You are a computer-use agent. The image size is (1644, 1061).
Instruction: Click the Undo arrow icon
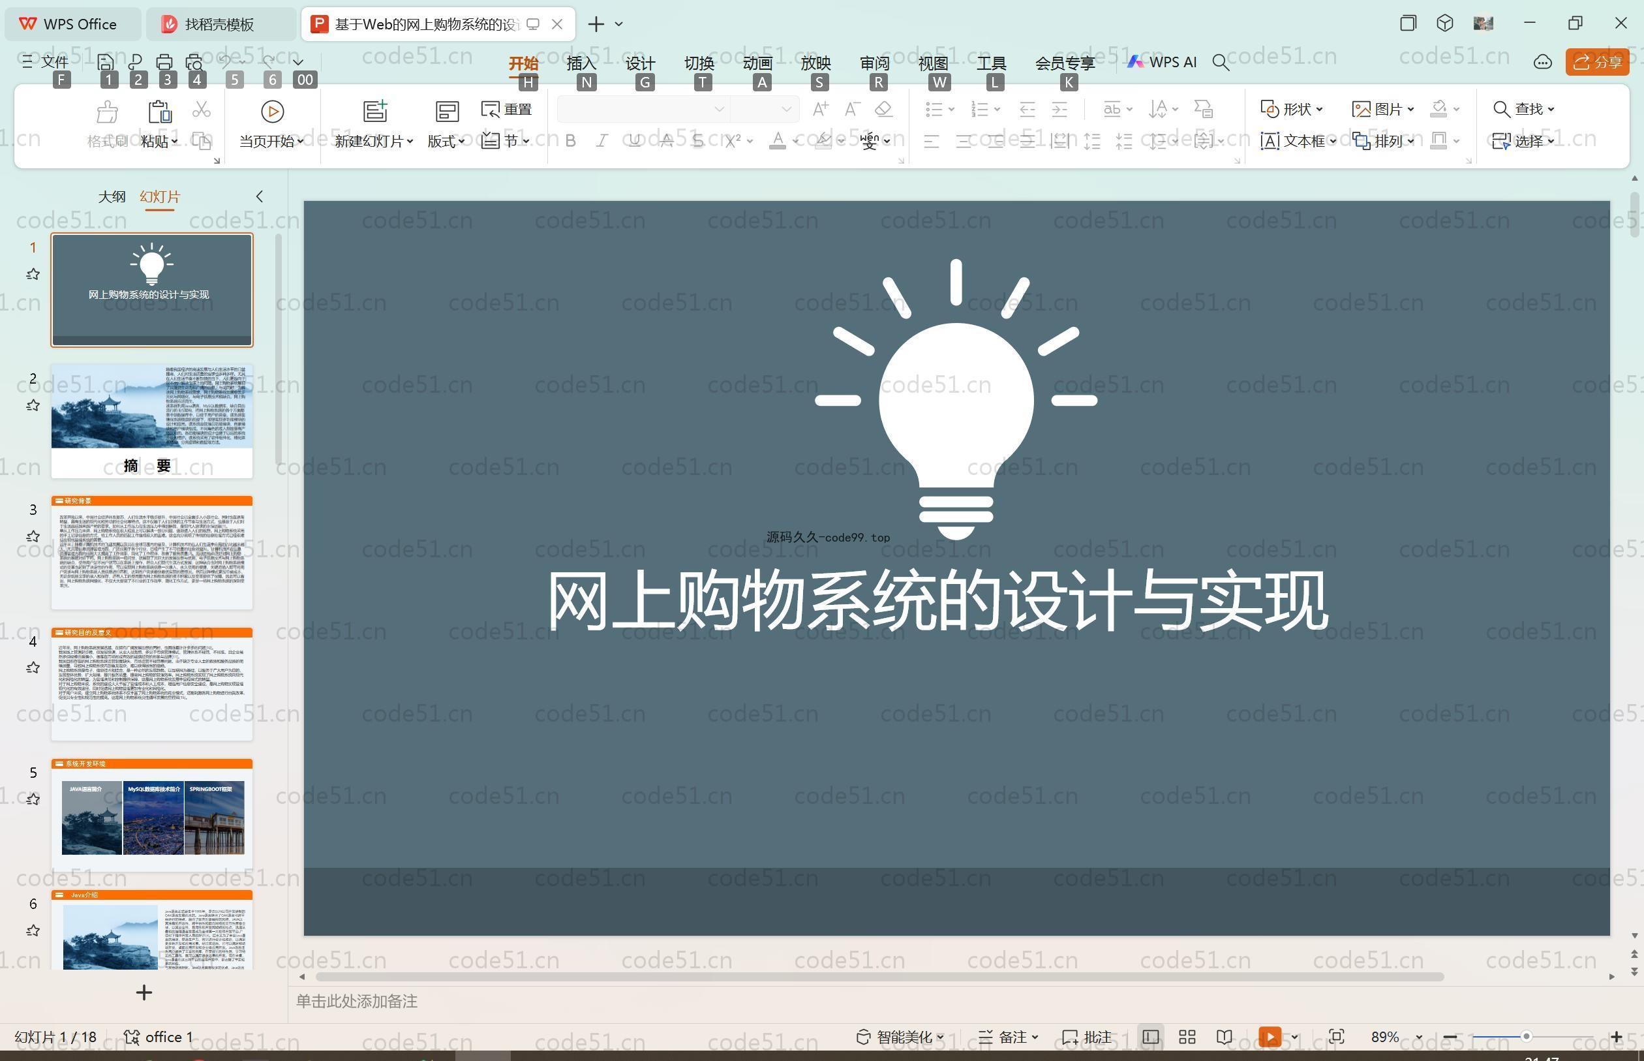point(225,62)
